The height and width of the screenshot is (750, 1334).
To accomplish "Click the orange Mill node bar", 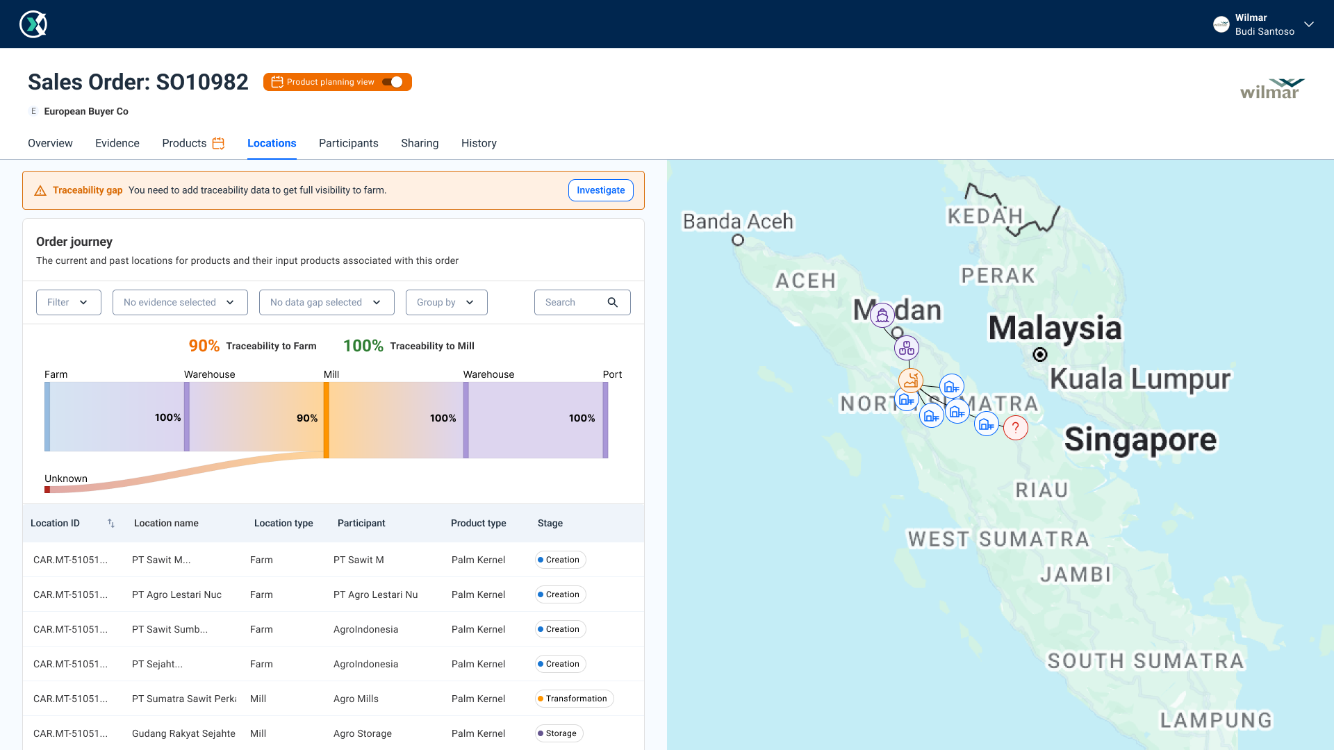I will click(327, 420).
